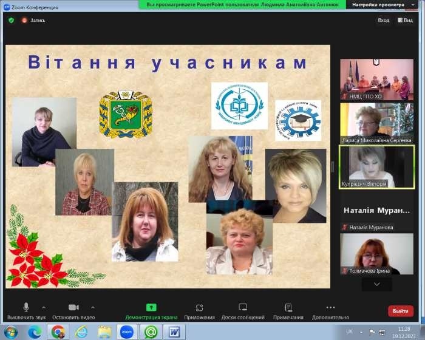Click the green encryption shield icon
This screenshot has height=340, width=425.
11,20
